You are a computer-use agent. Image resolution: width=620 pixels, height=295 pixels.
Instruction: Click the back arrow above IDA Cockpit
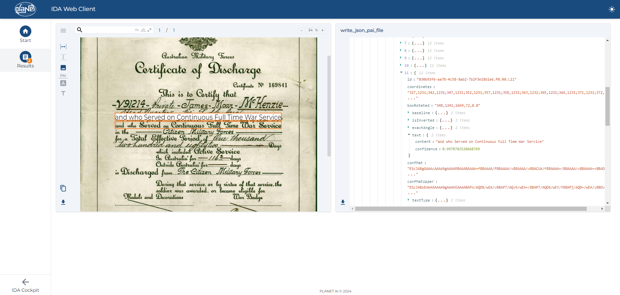[26, 282]
